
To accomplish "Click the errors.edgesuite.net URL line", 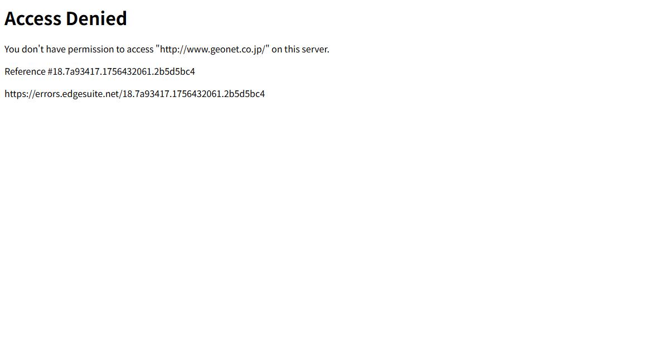I will pyautogui.click(x=135, y=94).
